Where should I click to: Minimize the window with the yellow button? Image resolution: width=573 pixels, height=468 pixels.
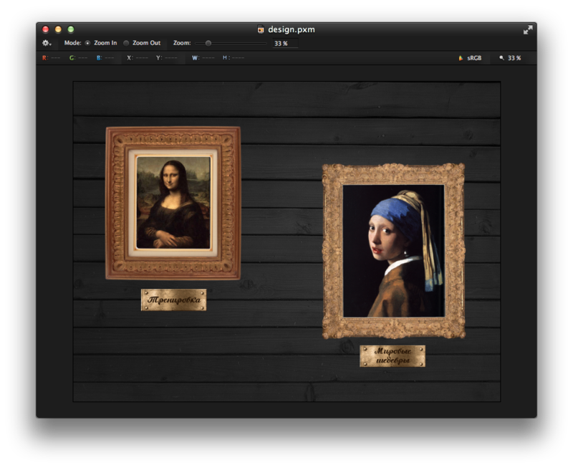[58, 29]
